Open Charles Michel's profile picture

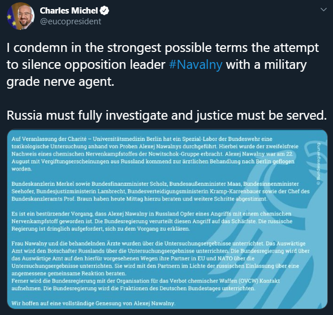coord(20,16)
